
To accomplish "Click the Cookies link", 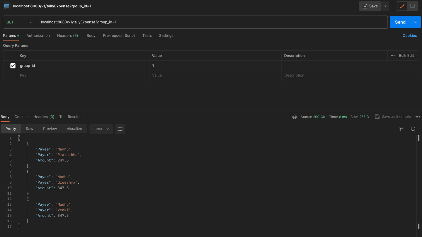I will pos(410,35).
